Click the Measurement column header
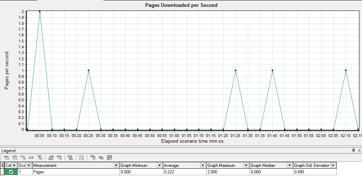Screen dimensions: 362x186 coord(72,165)
